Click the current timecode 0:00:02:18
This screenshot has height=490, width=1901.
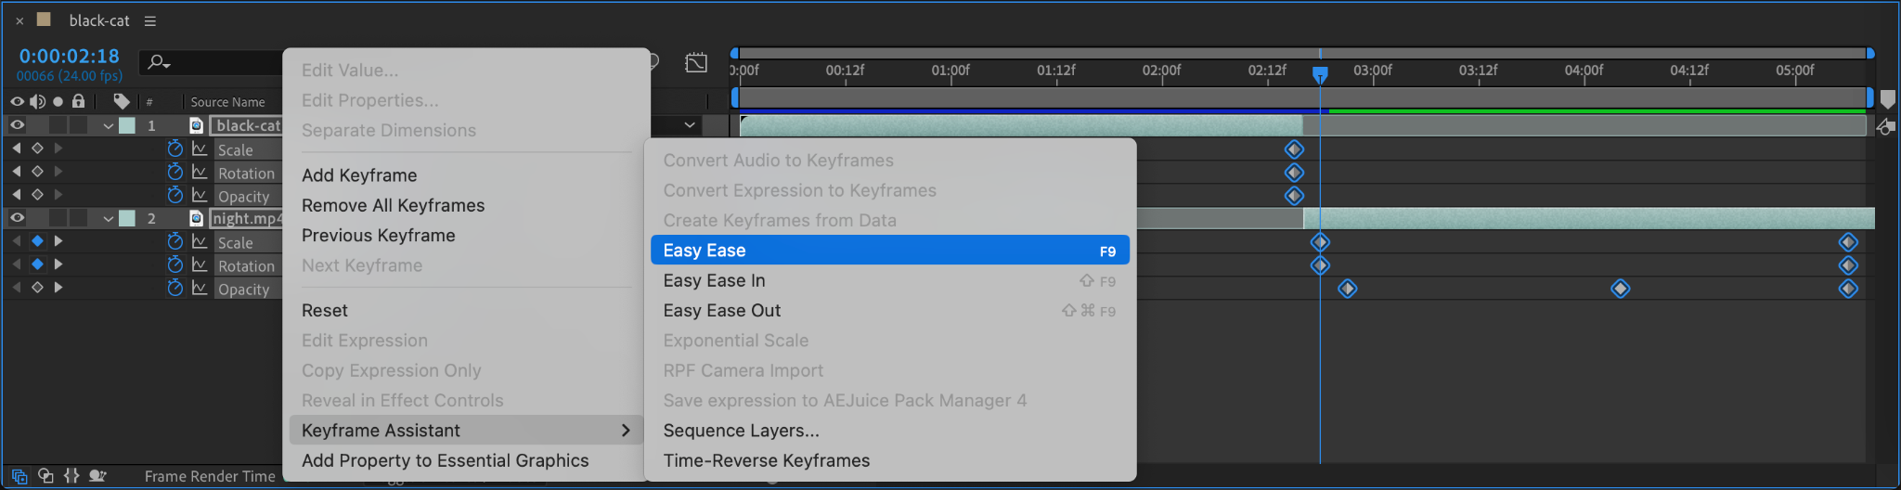click(70, 57)
